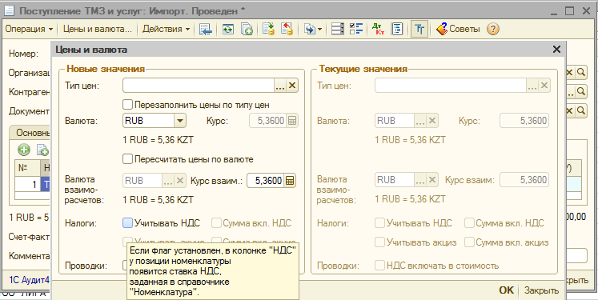Click the Новые значения group title
Viewport: 598px width, 300px height.
point(106,69)
